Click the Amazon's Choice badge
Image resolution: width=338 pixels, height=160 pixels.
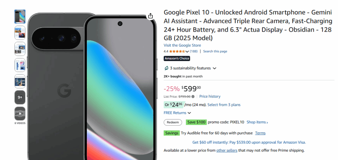point(177,58)
